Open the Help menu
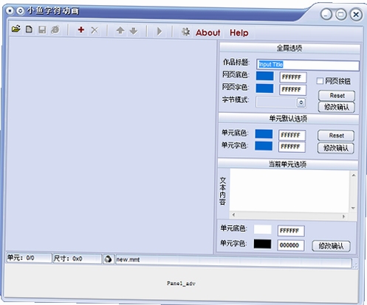The image size is (367, 305). [x=239, y=32]
